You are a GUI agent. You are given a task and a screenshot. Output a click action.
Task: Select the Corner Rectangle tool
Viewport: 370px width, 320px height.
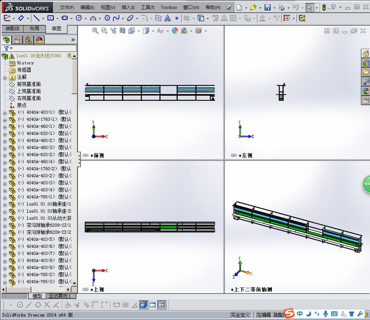pos(51,18)
